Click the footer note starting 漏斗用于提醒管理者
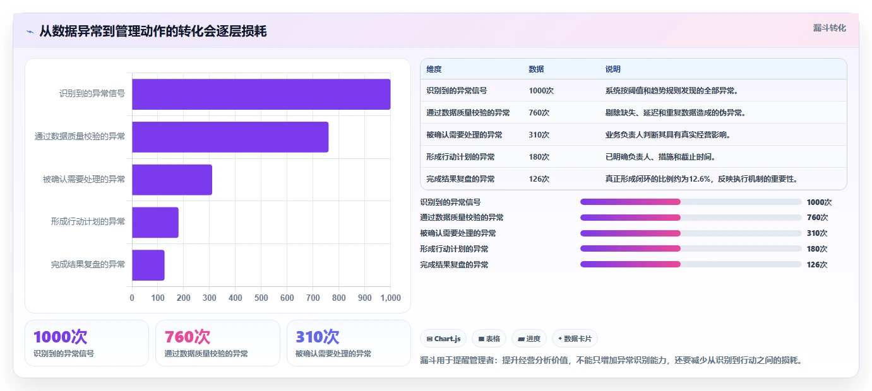This screenshot has height=391, width=872. (611, 361)
